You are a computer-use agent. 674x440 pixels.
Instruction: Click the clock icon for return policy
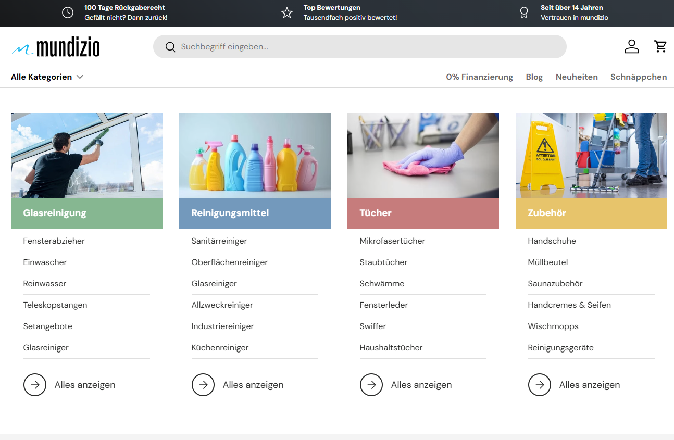tap(68, 13)
